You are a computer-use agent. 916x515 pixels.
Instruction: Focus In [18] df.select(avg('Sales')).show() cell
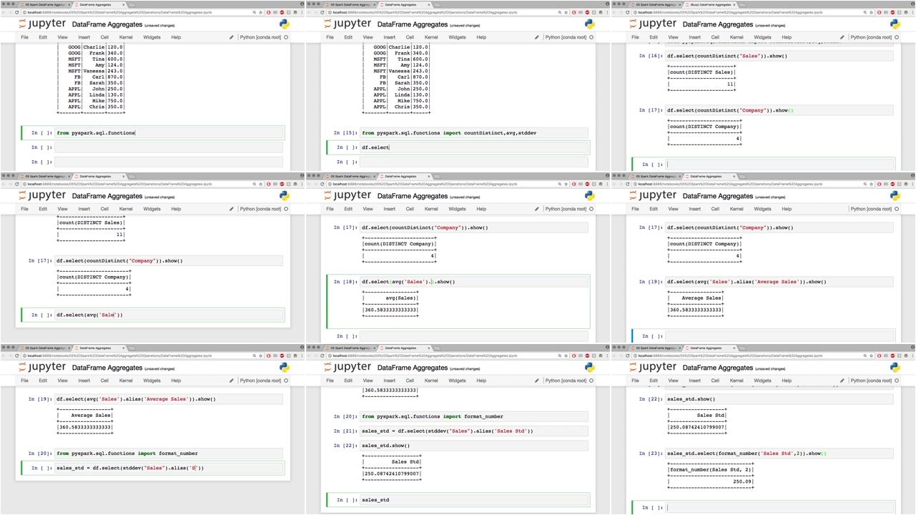coord(474,282)
